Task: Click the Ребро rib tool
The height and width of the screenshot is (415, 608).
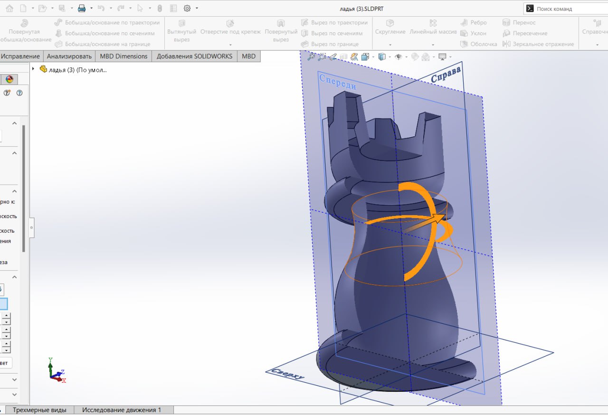Action: (x=473, y=22)
